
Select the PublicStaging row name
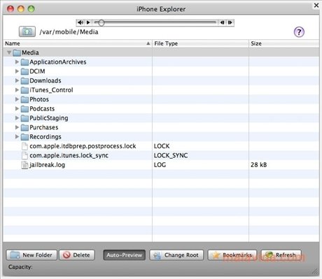49,118
